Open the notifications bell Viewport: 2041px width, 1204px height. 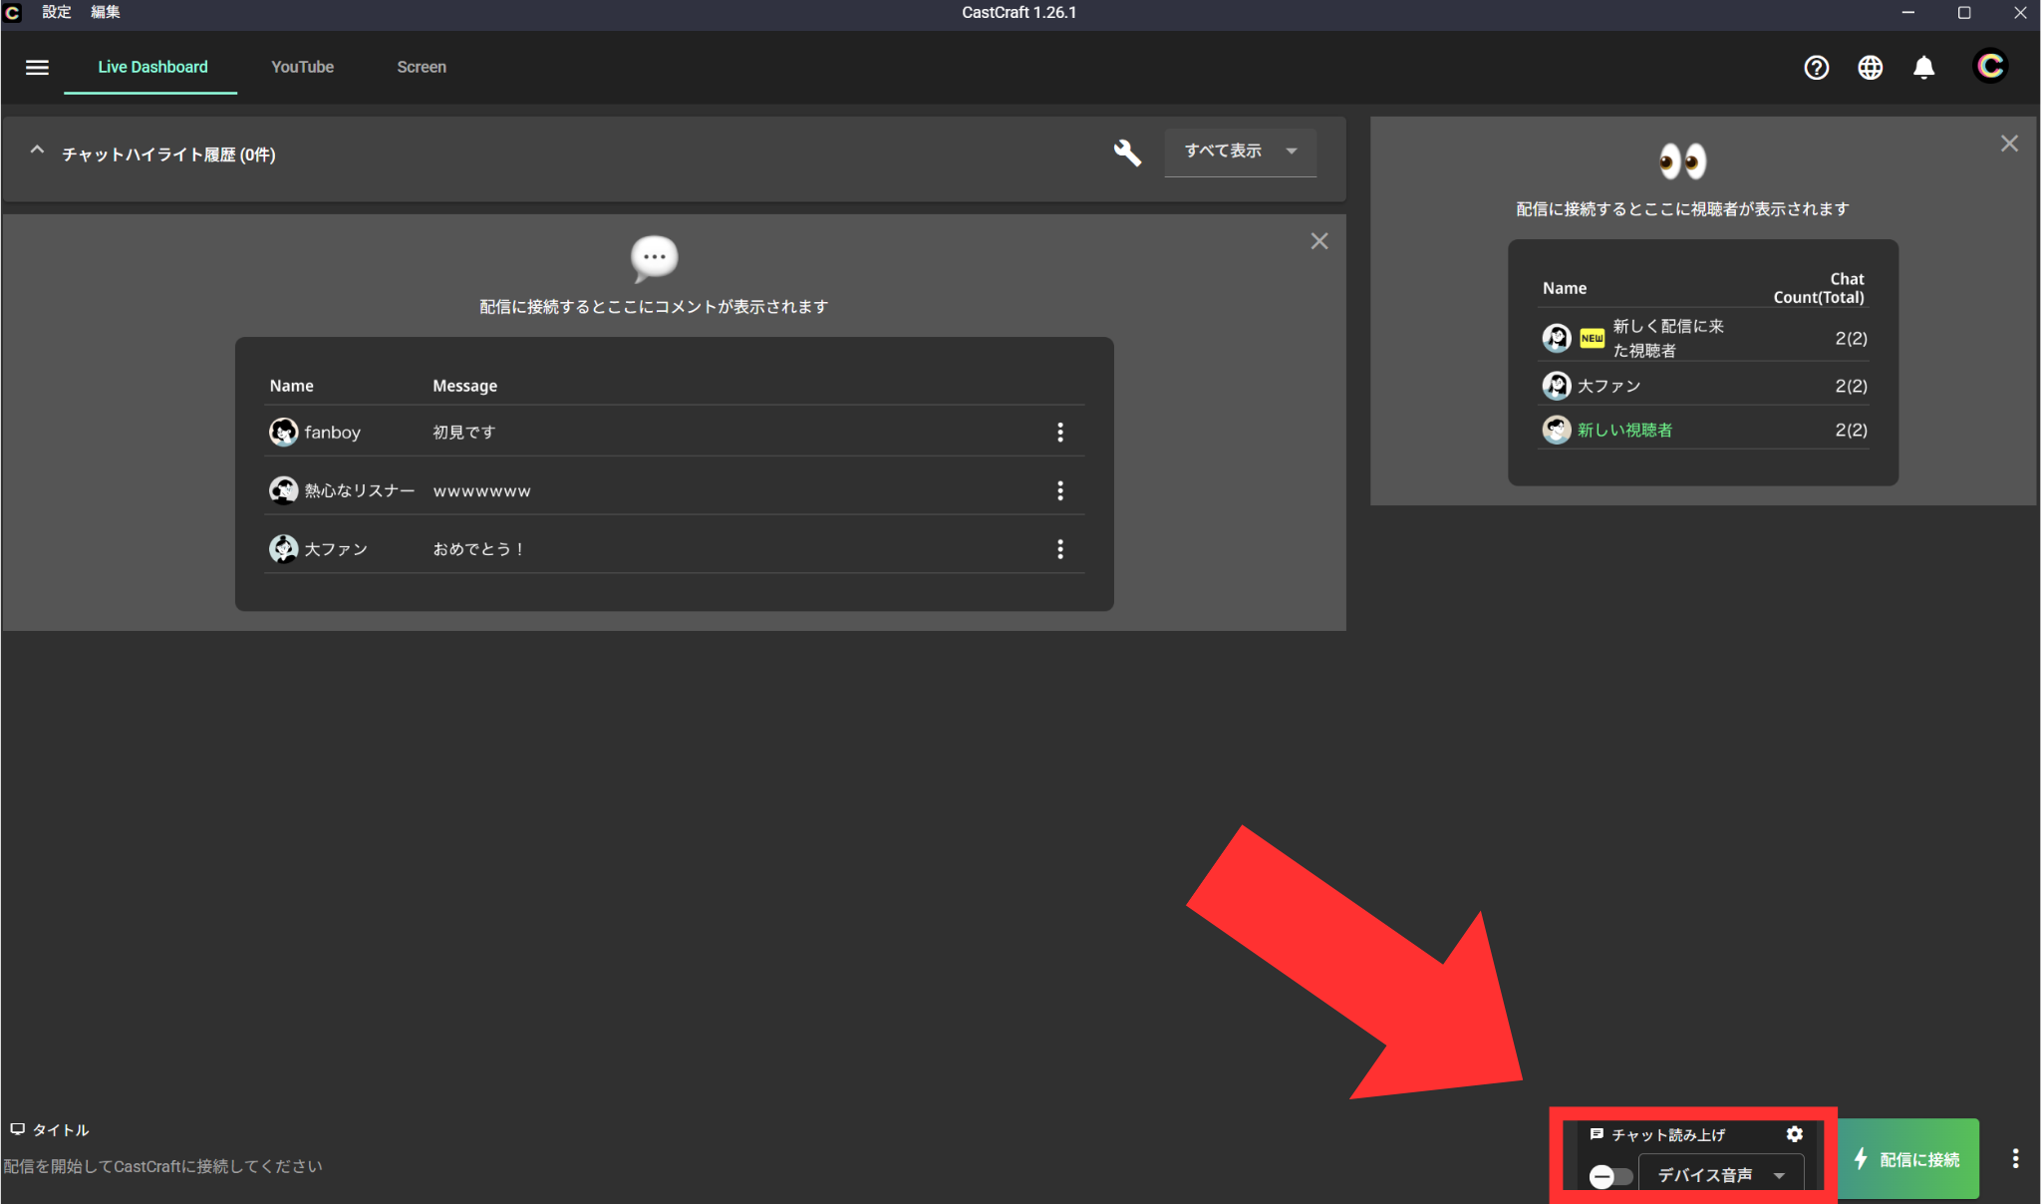pyautogui.click(x=1923, y=67)
